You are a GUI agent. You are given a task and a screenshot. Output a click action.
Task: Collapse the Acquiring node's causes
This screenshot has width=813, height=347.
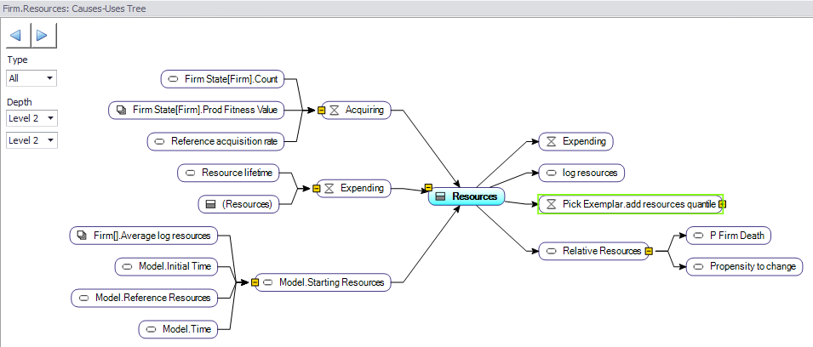click(x=322, y=110)
